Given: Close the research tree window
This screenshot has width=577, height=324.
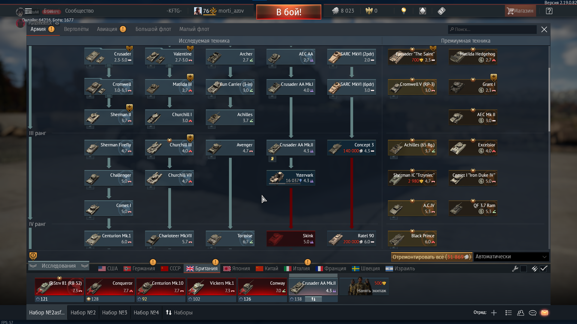Looking at the screenshot, I should [x=544, y=29].
